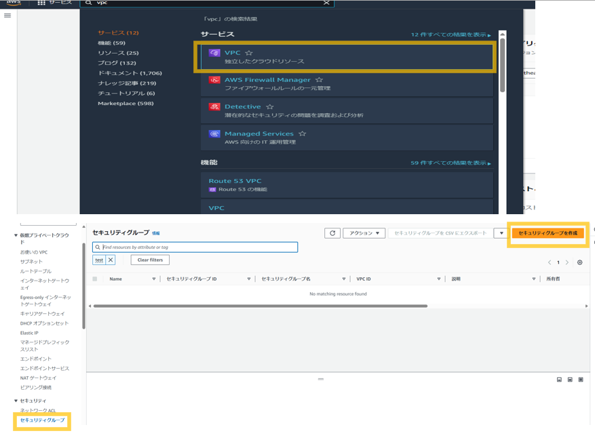Show all 12 service results
The height and width of the screenshot is (446, 595).
(x=450, y=35)
